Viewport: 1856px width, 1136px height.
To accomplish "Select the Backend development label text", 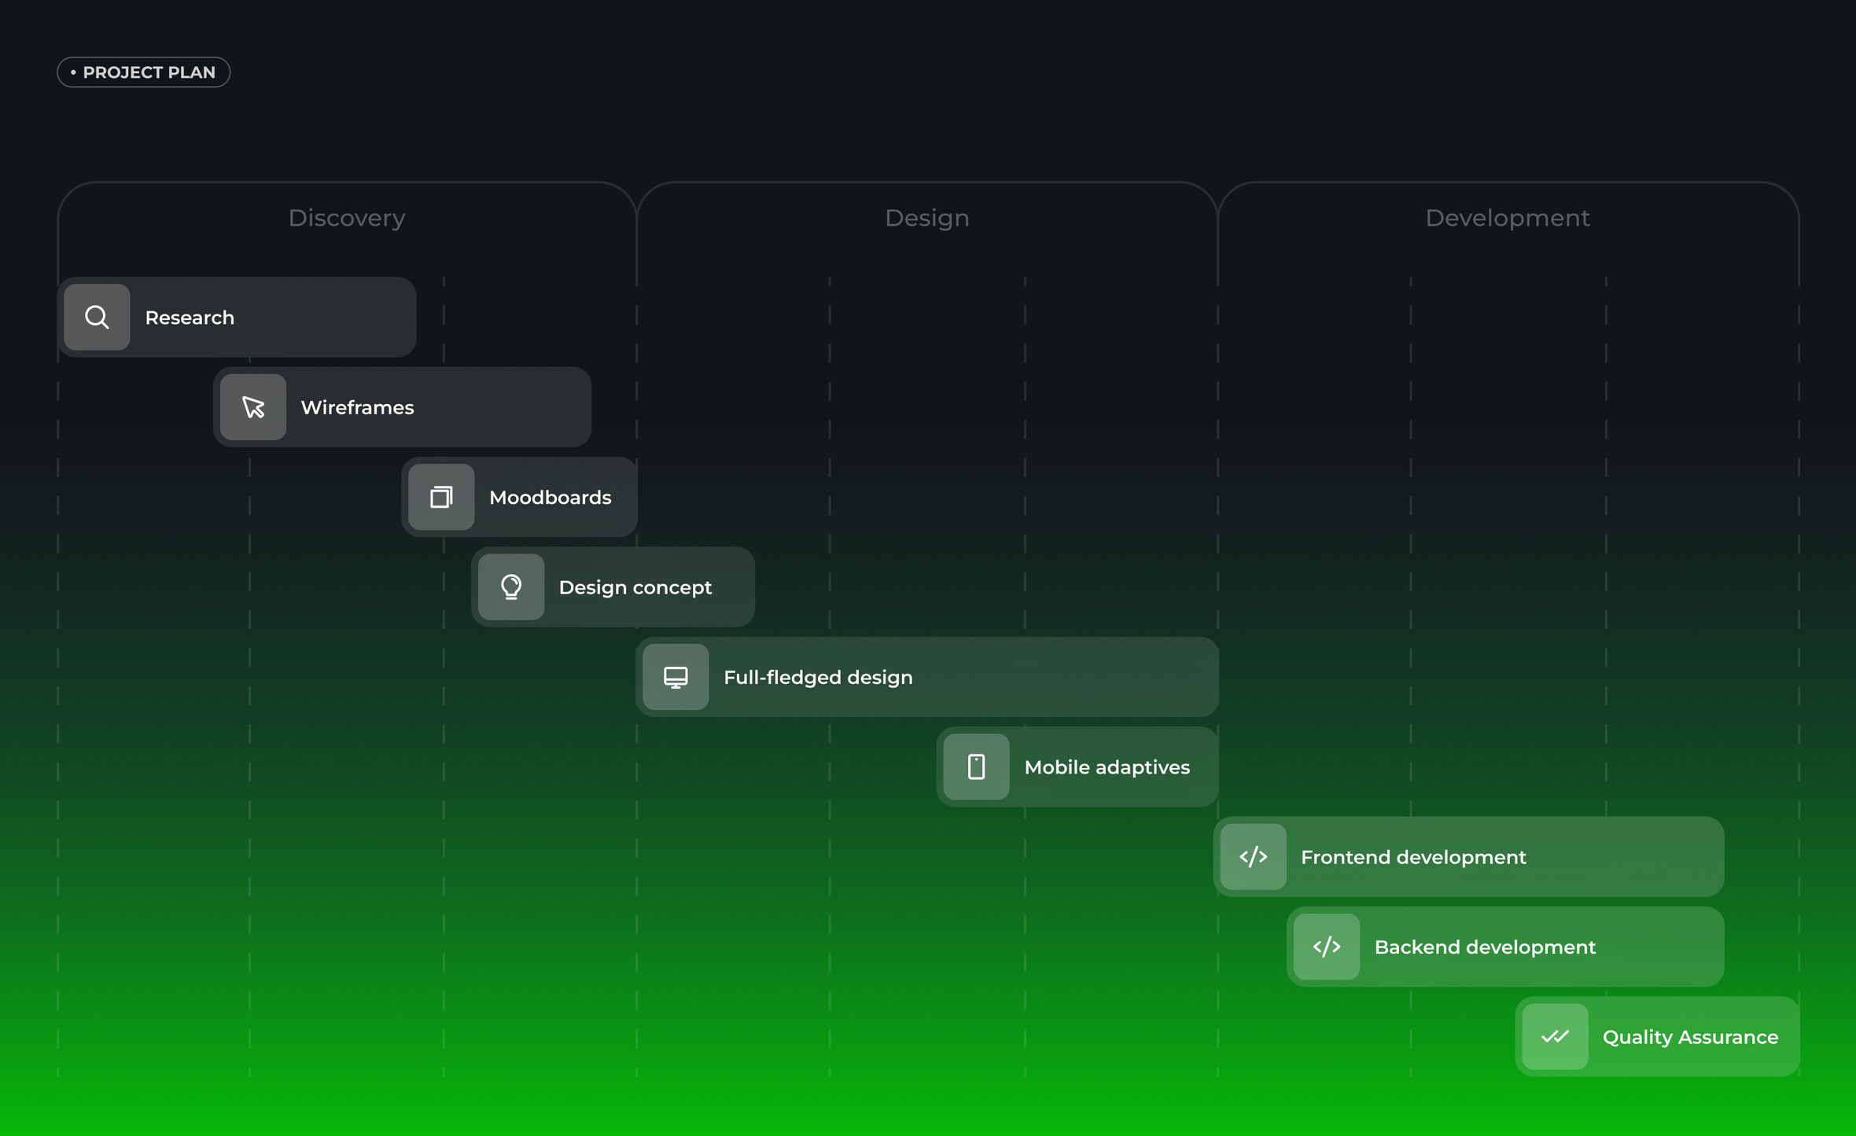I will coord(1486,947).
